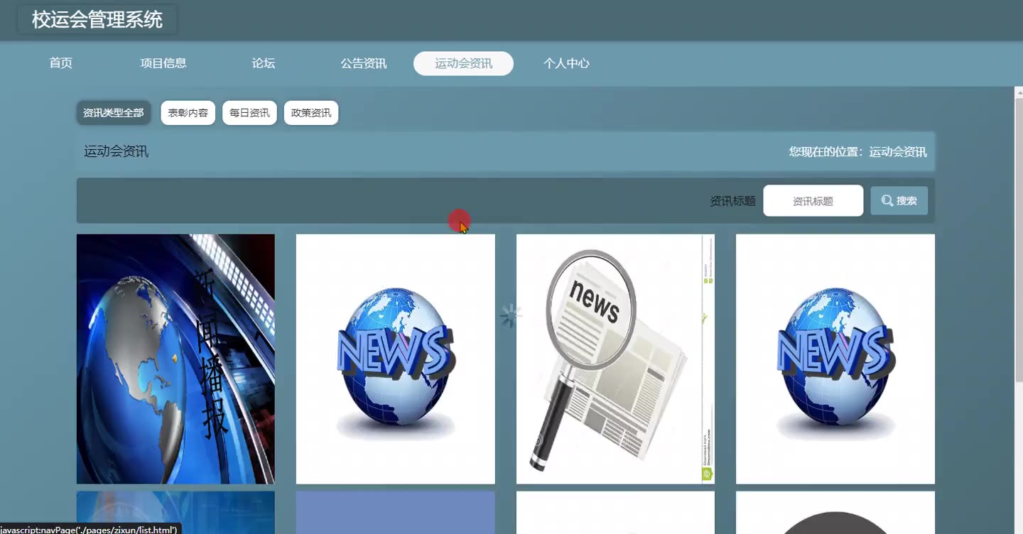Filter by 资讯类型全部
Image resolution: width=1023 pixels, height=534 pixels.
tap(114, 113)
